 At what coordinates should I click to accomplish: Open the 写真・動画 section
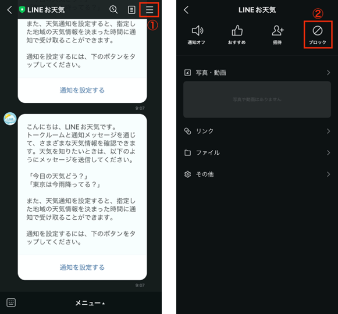(x=257, y=73)
